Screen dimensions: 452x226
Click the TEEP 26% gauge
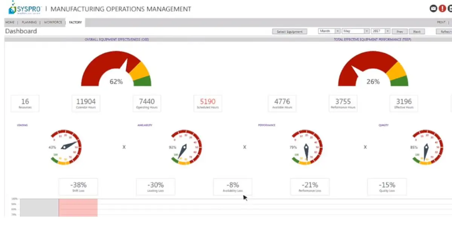[373, 69]
